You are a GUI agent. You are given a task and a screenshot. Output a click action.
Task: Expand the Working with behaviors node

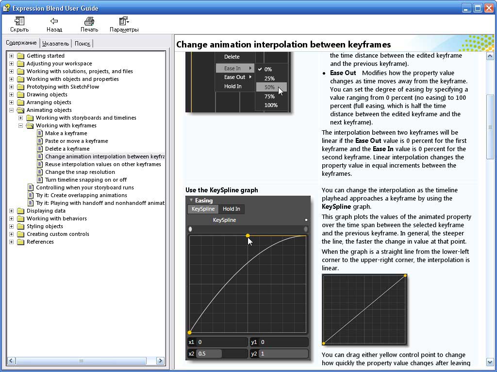(x=12, y=218)
